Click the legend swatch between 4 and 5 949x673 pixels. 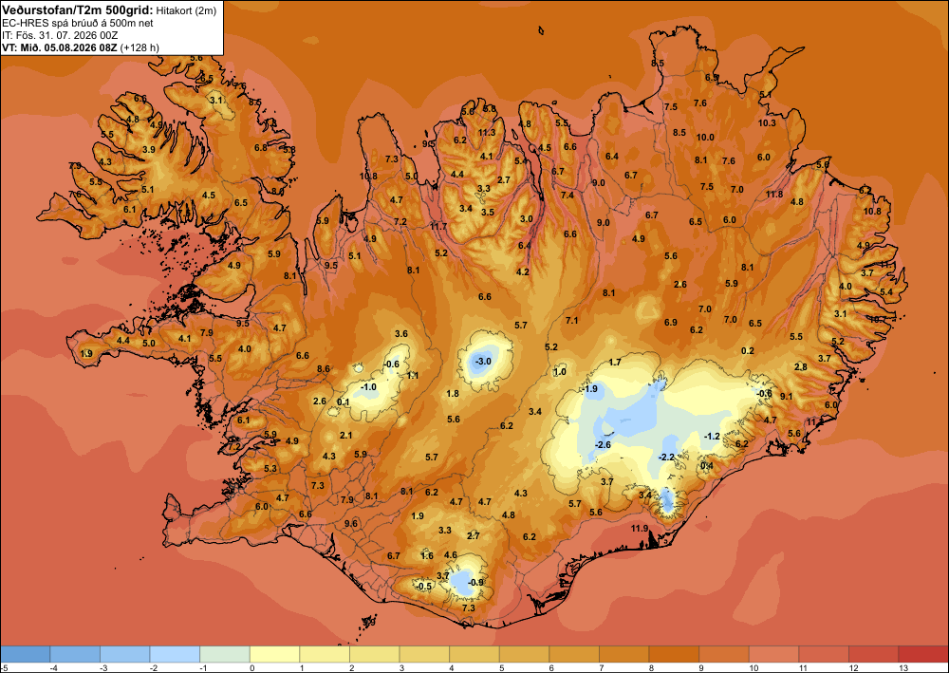(474, 654)
